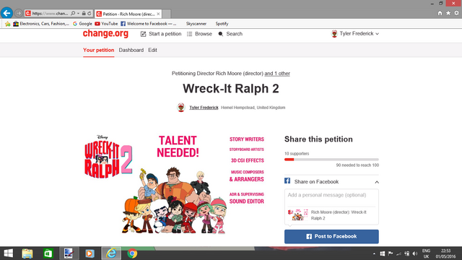The width and height of the screenshot is (462, 260).
Task: Click the 'and 1 other' link
Action: [x=277, y=74]
